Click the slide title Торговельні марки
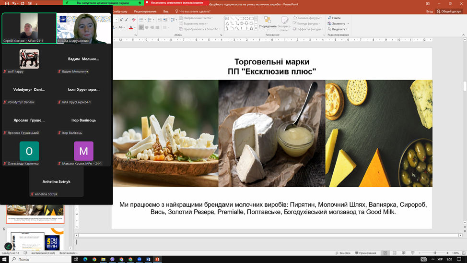The width and height of the screenshot is (467, 263). click(x=272, y=62)
